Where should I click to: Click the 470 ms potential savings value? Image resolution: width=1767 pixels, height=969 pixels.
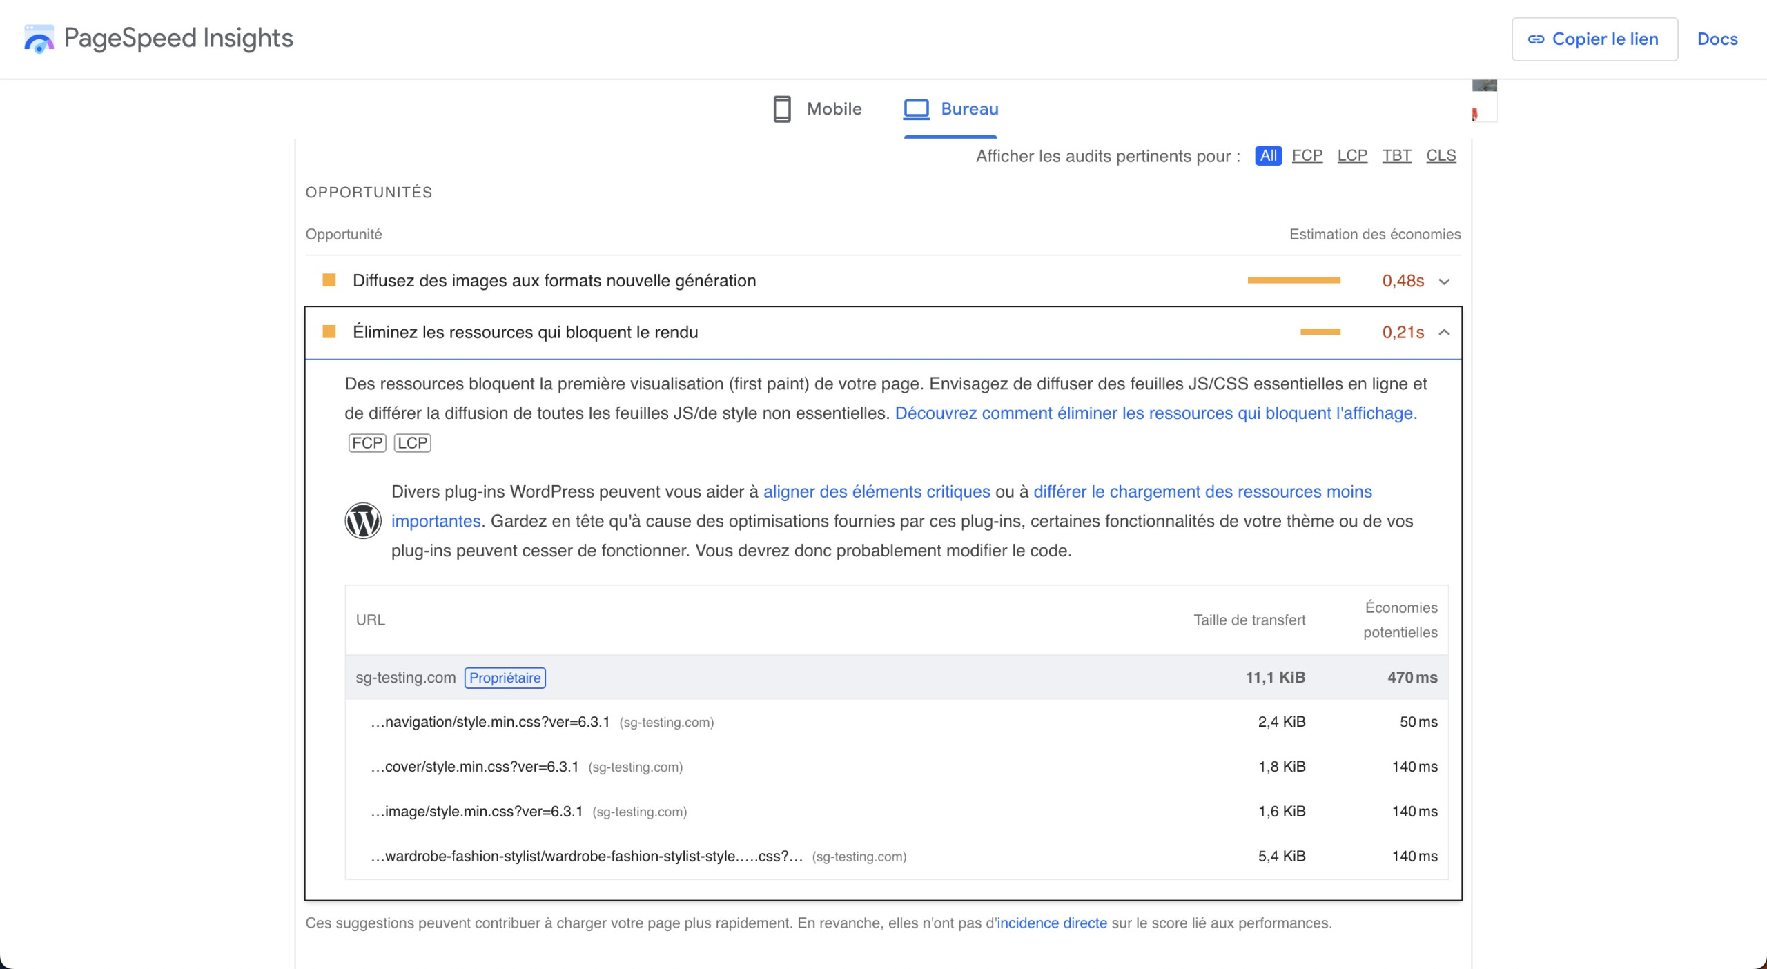tap(1413, 678)
